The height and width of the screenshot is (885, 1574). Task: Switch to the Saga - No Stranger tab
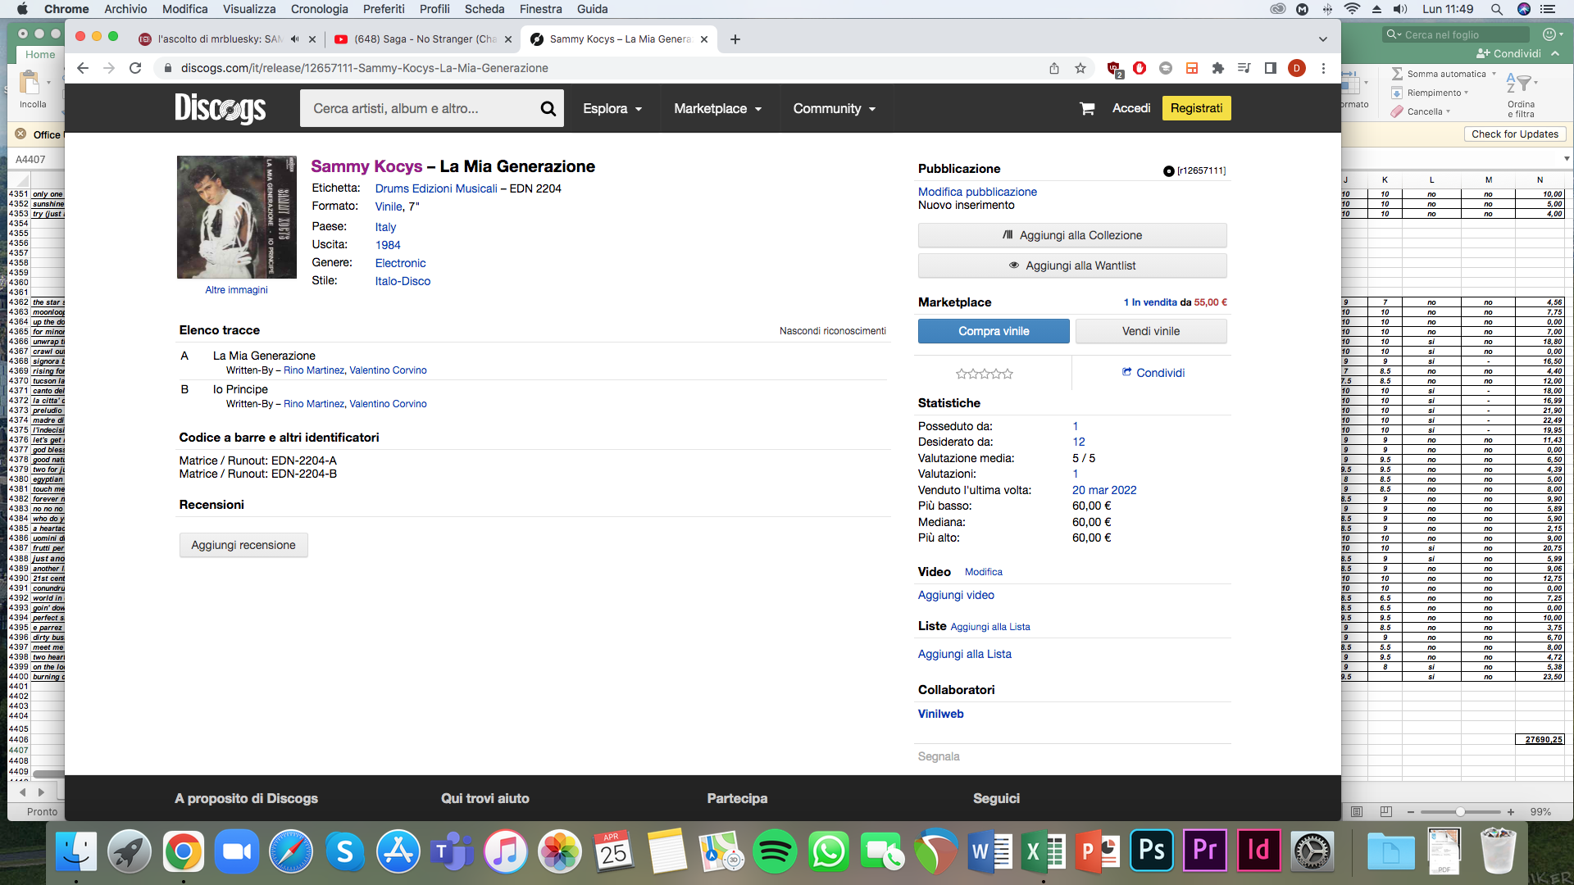(x=423, y=39)
